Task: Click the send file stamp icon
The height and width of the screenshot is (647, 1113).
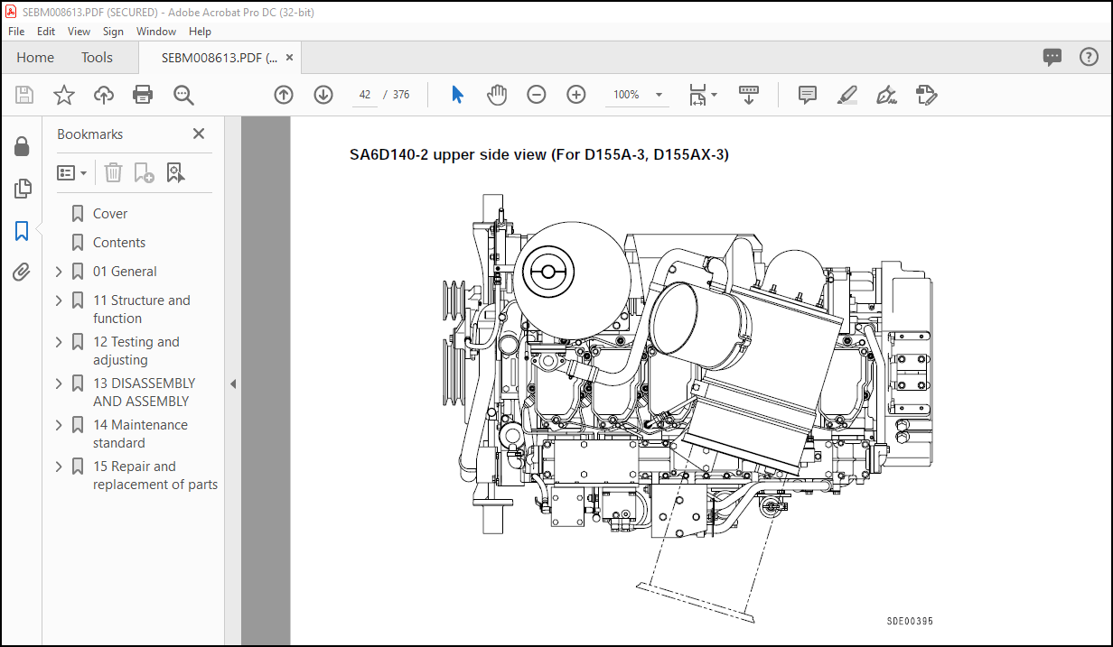Action: [x=926, y=95]
